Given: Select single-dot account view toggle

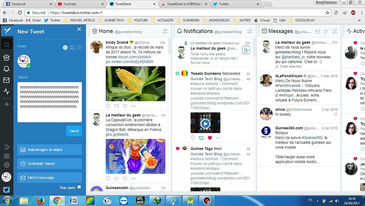Looking at the screenshot, I should click(65, 47).
